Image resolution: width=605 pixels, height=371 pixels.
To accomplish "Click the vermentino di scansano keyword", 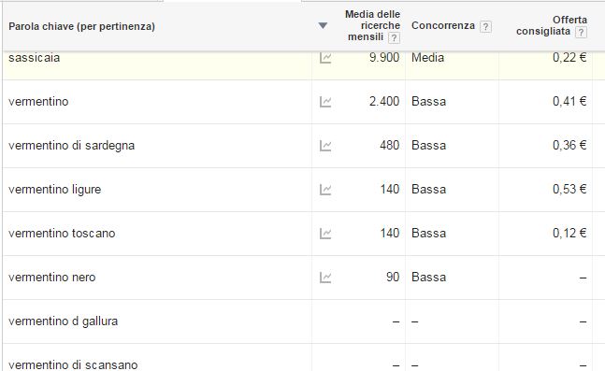I will [73, 364].
